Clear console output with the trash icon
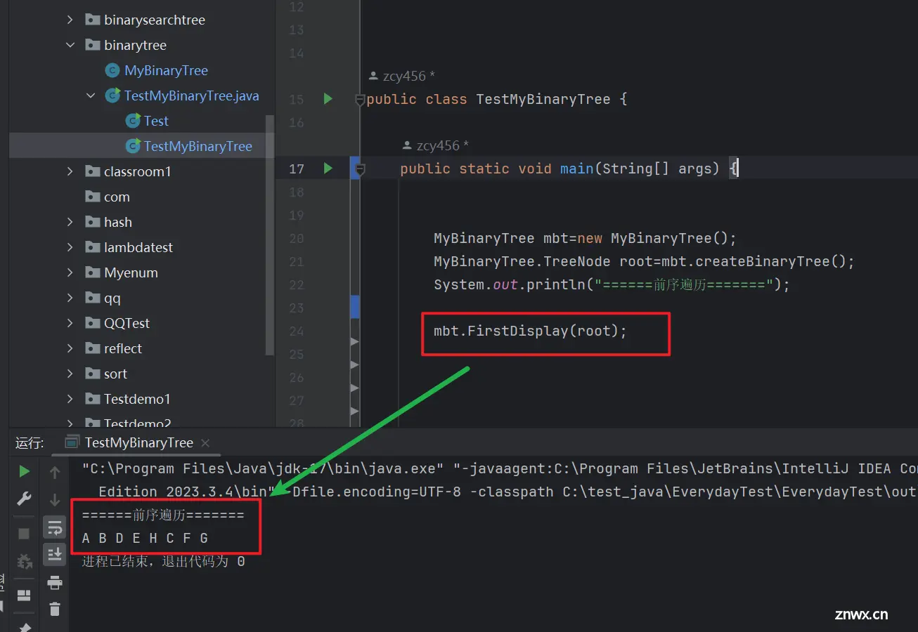Image resolution: width=918 pixels, height=632 pixels. pyautogui.click(x=55, y=609)
